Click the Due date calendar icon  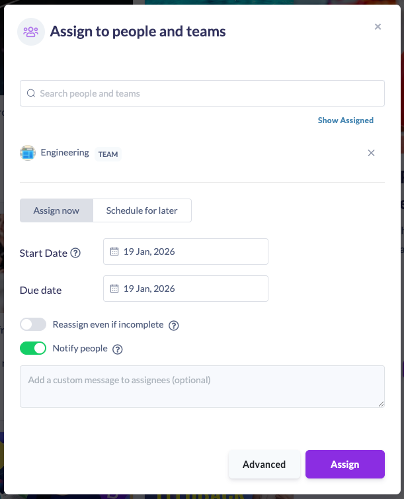(x=114, y=289)
